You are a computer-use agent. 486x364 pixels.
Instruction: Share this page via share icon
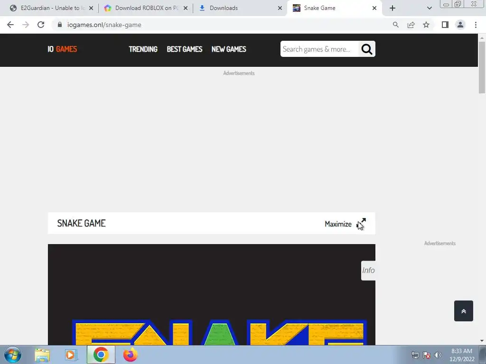point(411,25)
